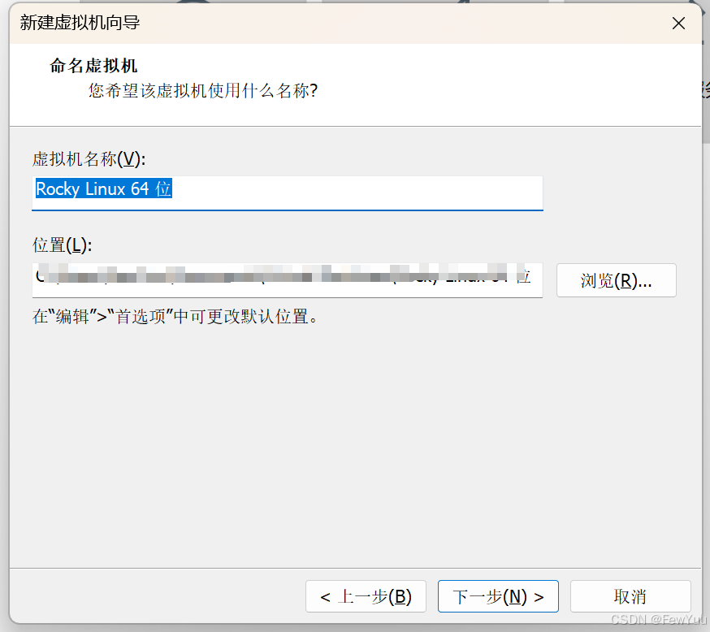This screenshot has height=632, width=710.
Task: Click the 虚拟机名称(V): label
Action: point(89,159)
